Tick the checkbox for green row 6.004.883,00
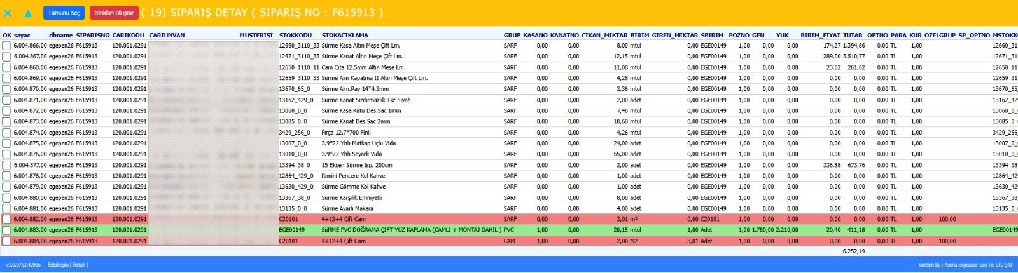Screen dimensions: 1018x273 6,230
